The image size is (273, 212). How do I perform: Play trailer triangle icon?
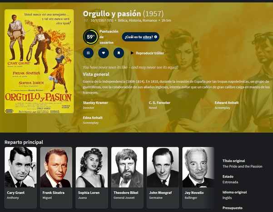pos(132,53)
